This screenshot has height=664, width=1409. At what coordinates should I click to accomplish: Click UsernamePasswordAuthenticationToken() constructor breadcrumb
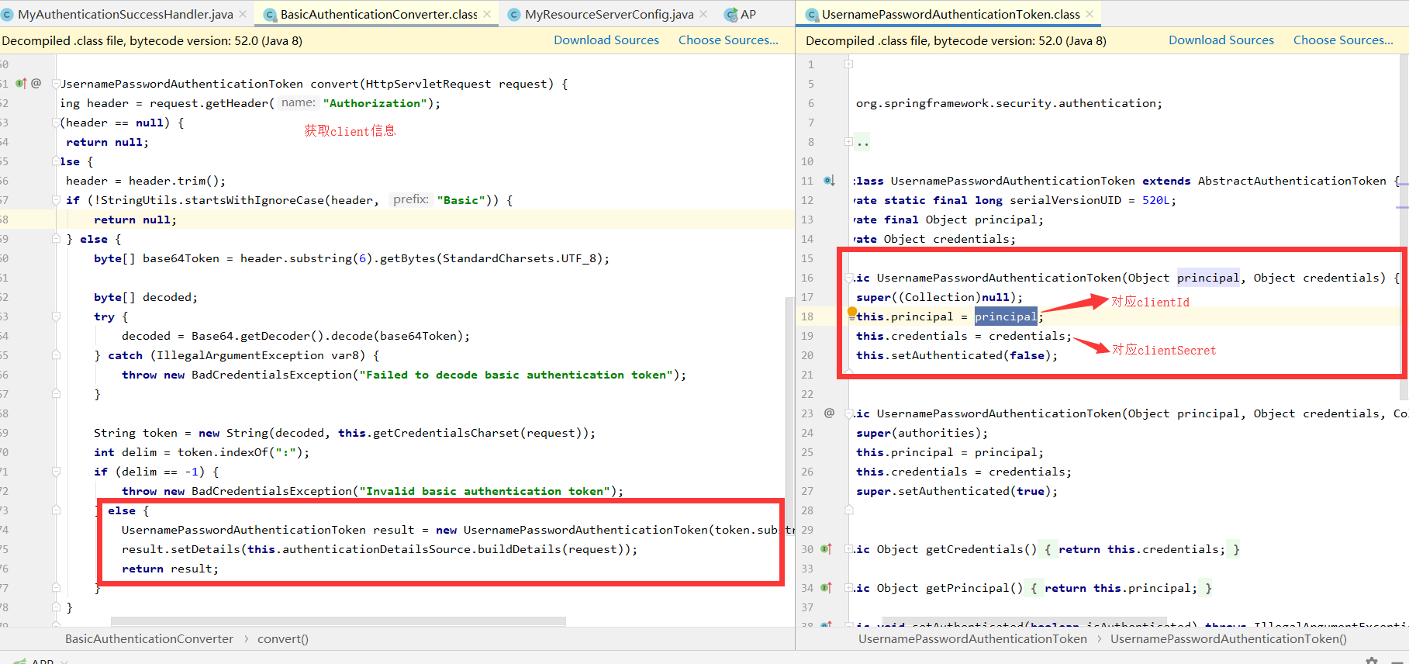tap(1228, 638)
